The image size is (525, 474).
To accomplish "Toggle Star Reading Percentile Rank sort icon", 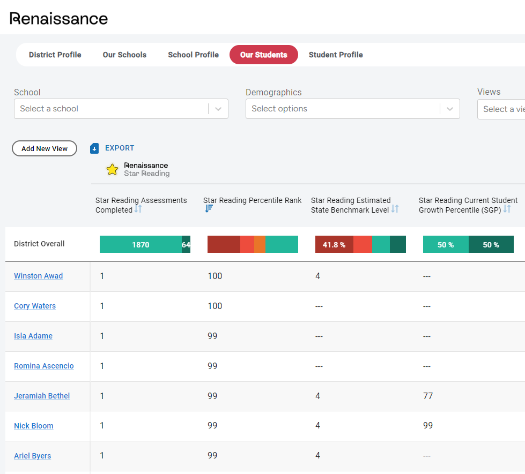I will 209,209.
